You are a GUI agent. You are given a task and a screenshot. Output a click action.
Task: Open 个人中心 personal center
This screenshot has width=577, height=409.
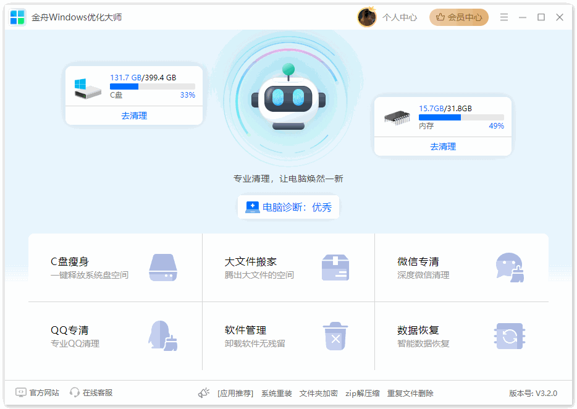(x=399, y=17)
